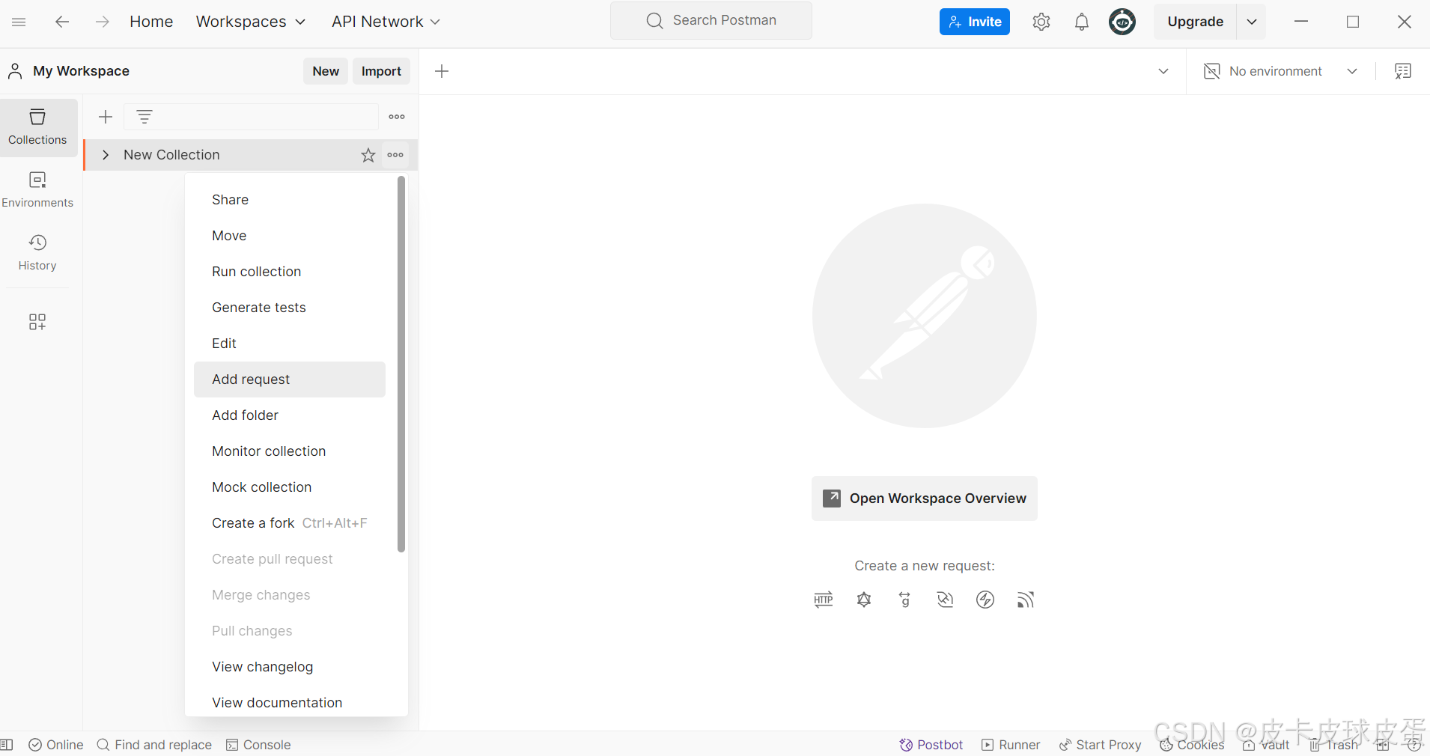Choose Add request
Image resolution: width=1430 pixels, height=756 pixels.
[x=290, y=379]
